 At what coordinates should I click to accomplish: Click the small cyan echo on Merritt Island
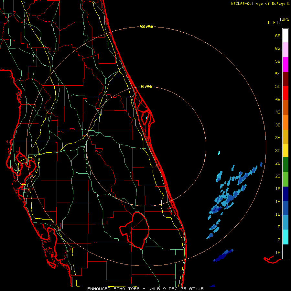coord(146,118)
